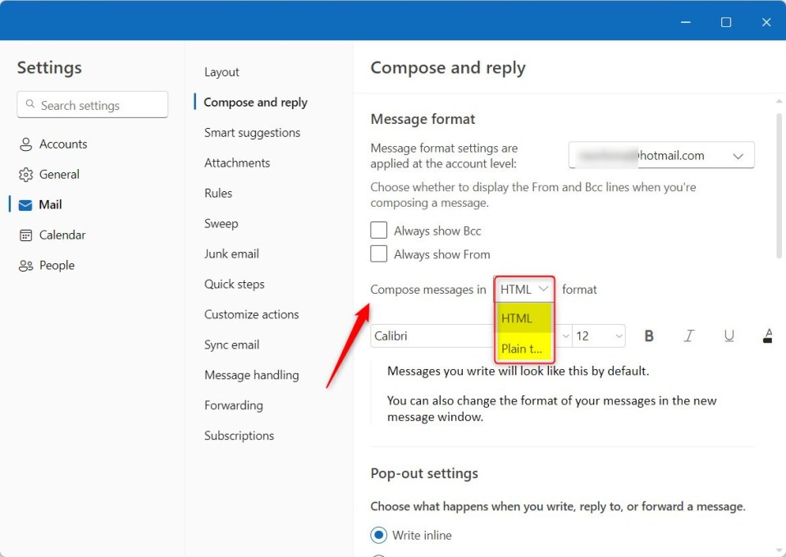Open the Forwarding section
This screenshot has width=786, height=557.
click(234, 405)
